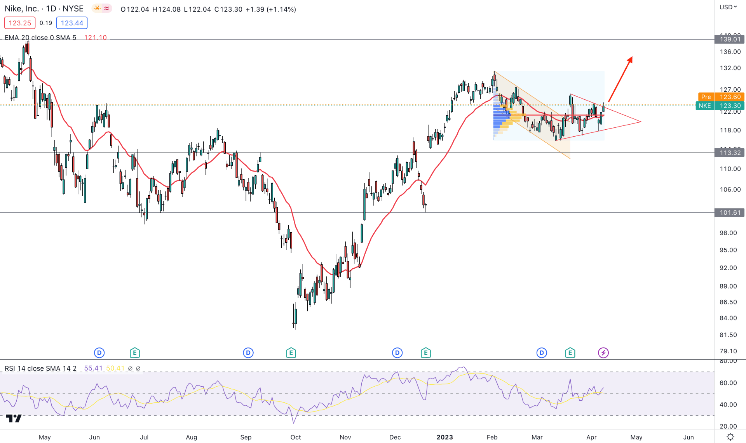The width and height of the screenshot is (746, 443).
Task: Click the pre-market session sun icon
Action: pos(97,9)
